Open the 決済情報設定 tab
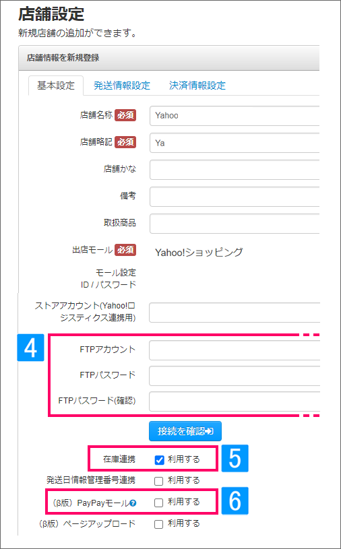Screen dimensions: 341x549 pos(197,86)
